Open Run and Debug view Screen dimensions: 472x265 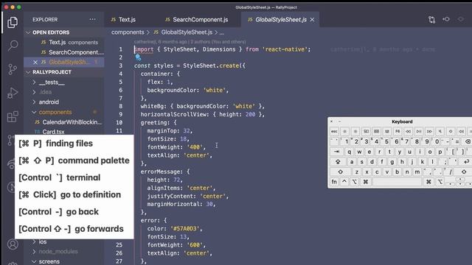pos(13,93)
